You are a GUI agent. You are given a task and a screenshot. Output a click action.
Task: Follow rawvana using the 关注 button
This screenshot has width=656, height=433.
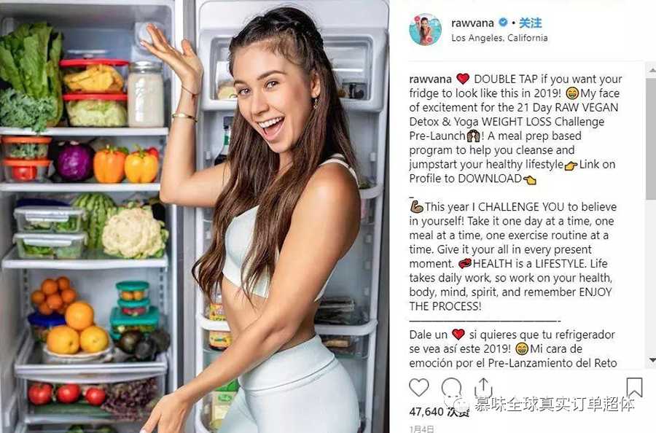[531, 23]
